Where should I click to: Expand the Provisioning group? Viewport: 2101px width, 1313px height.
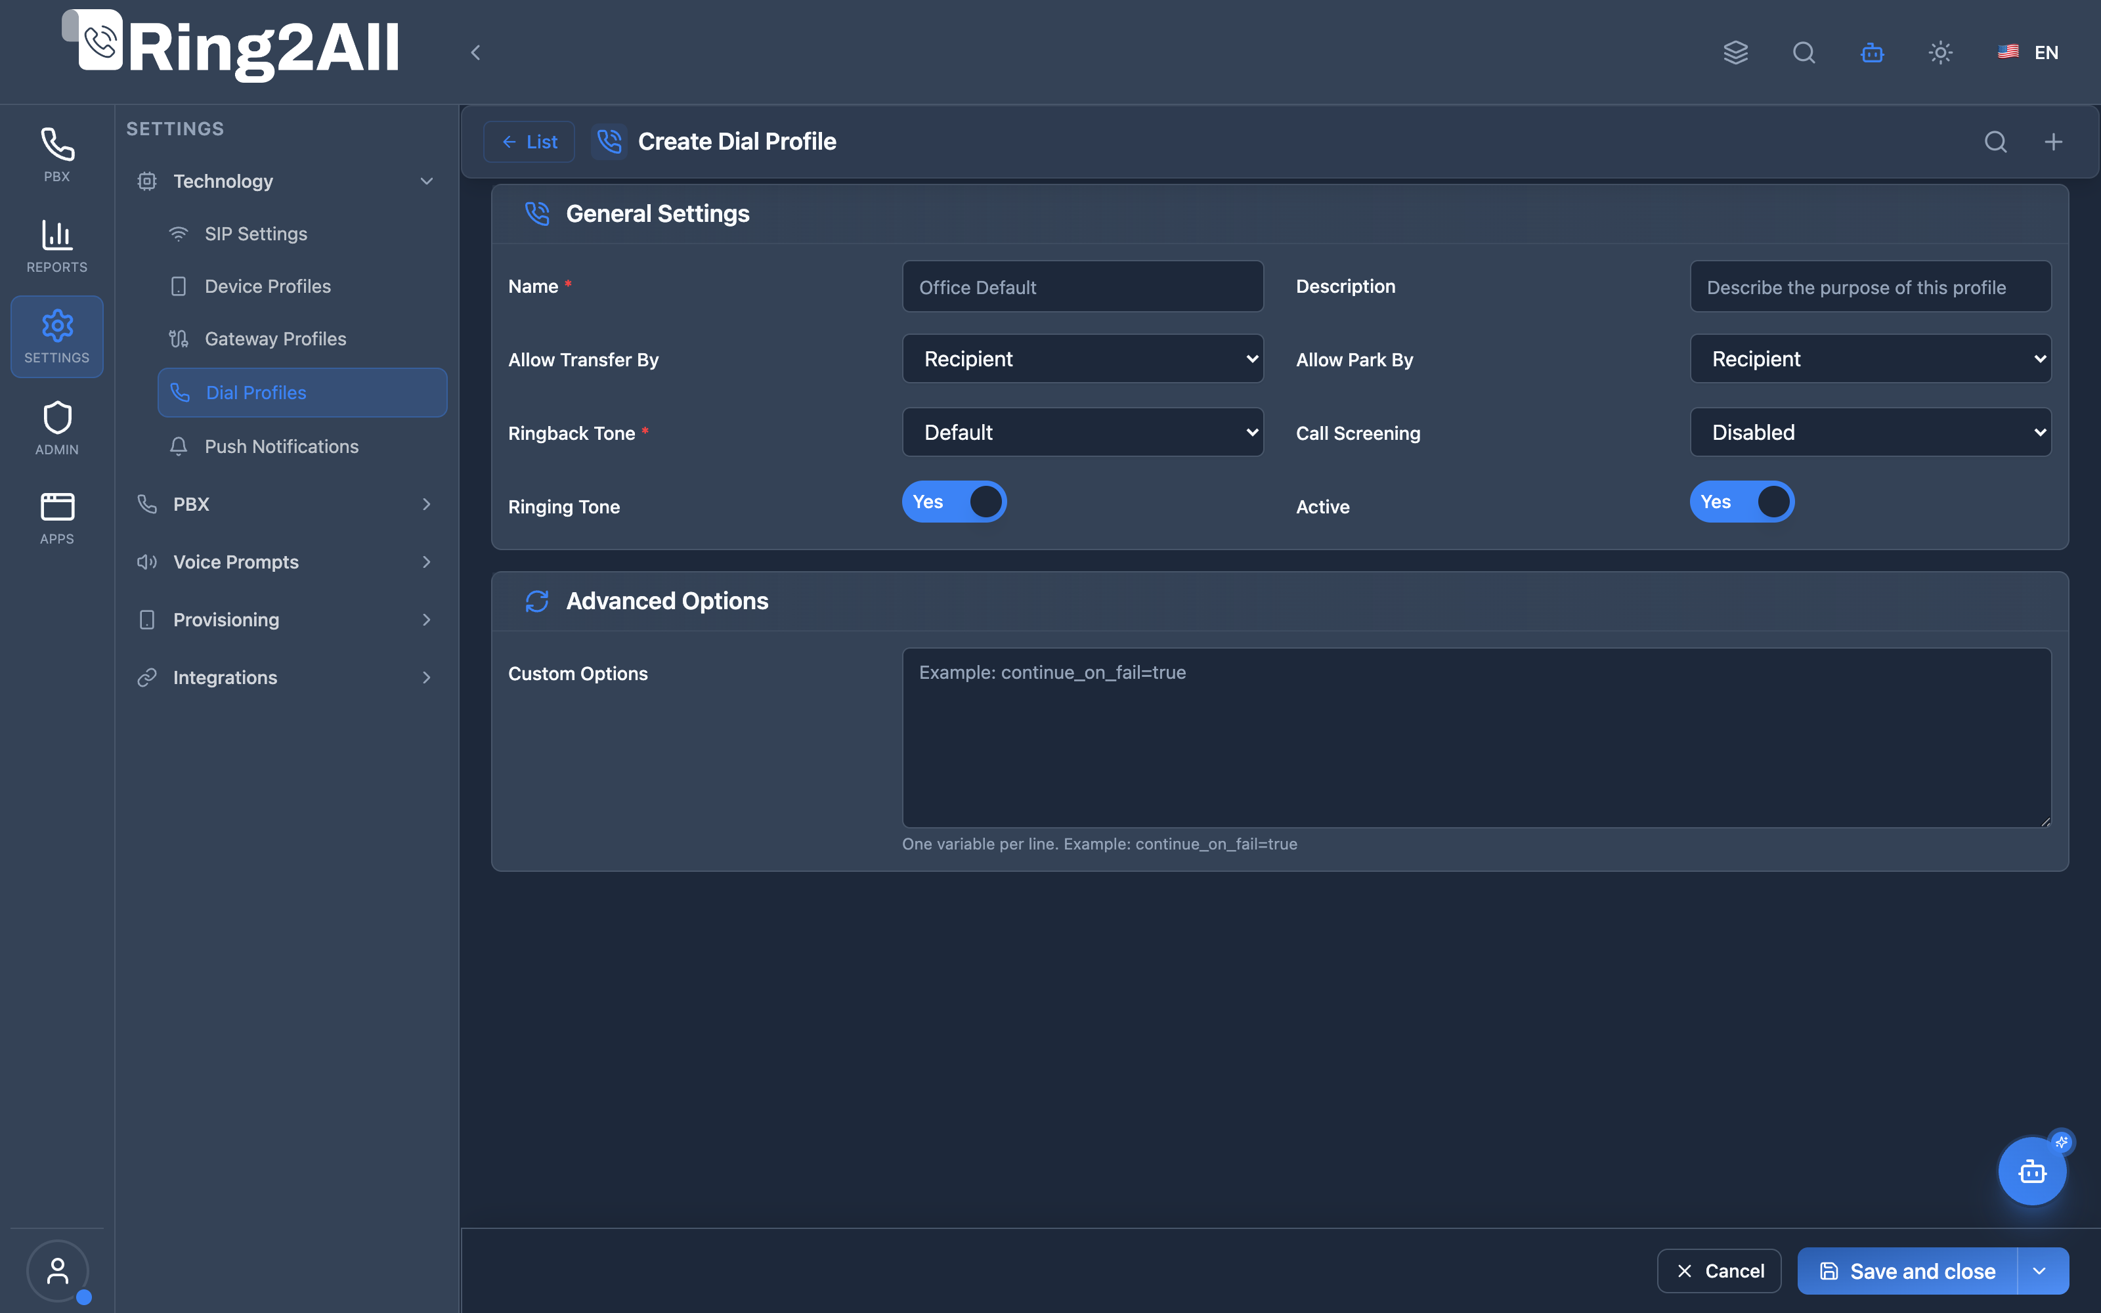pos(286,619)
